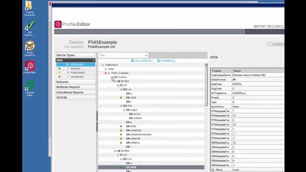Viewport: 306px width, 172px height.
Task: Click red status dot beside P545_Example
Action: 106,73
